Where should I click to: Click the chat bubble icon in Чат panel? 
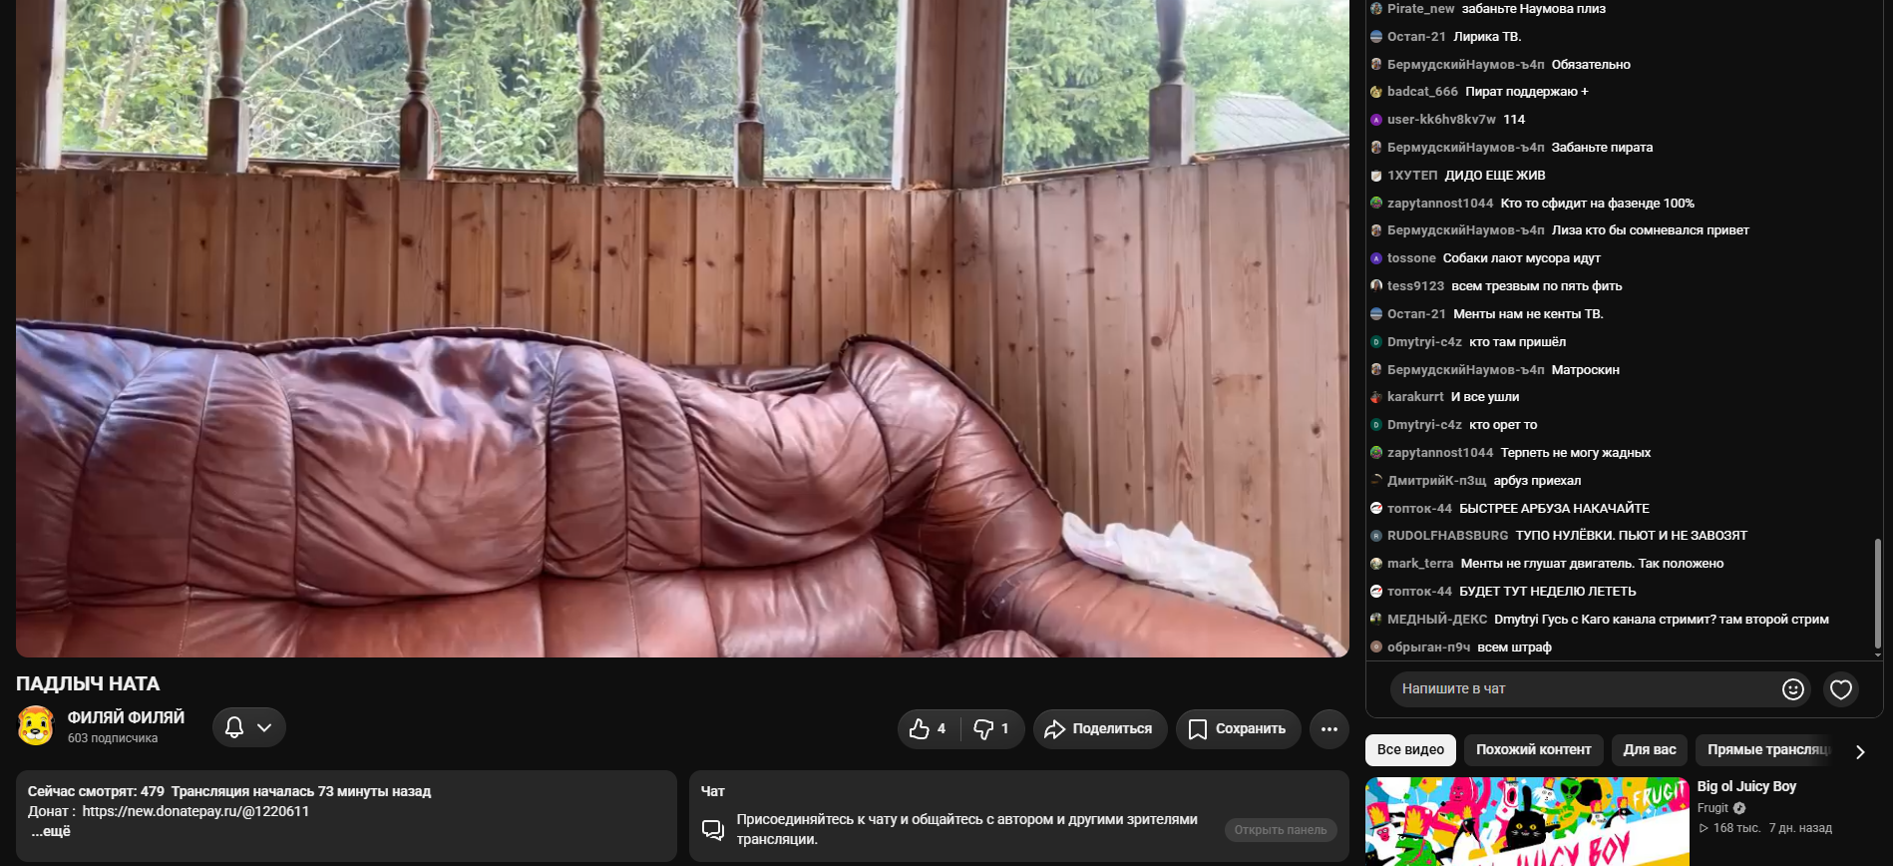point(713,830)
